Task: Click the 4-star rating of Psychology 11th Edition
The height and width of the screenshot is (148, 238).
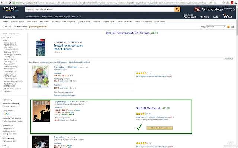Action: click(141, 114)
